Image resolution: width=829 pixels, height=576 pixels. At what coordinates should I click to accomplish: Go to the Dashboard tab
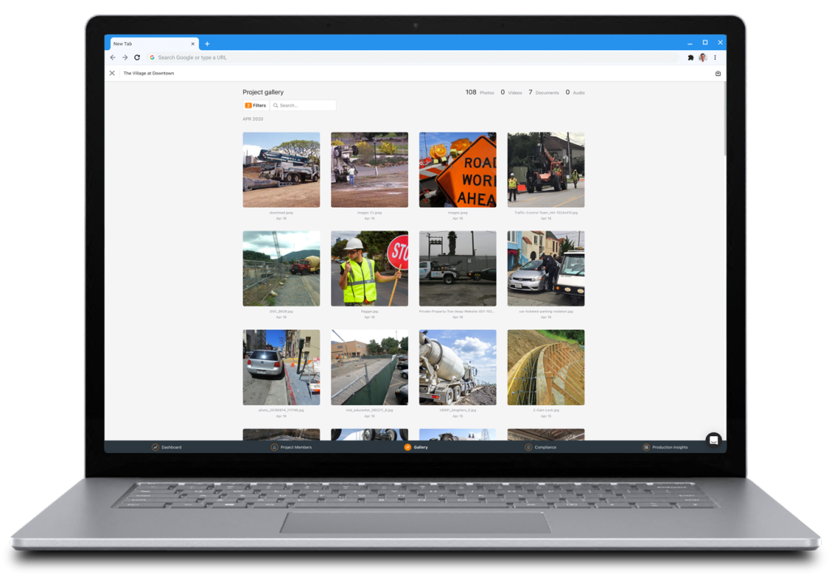(x=167, y=447)
